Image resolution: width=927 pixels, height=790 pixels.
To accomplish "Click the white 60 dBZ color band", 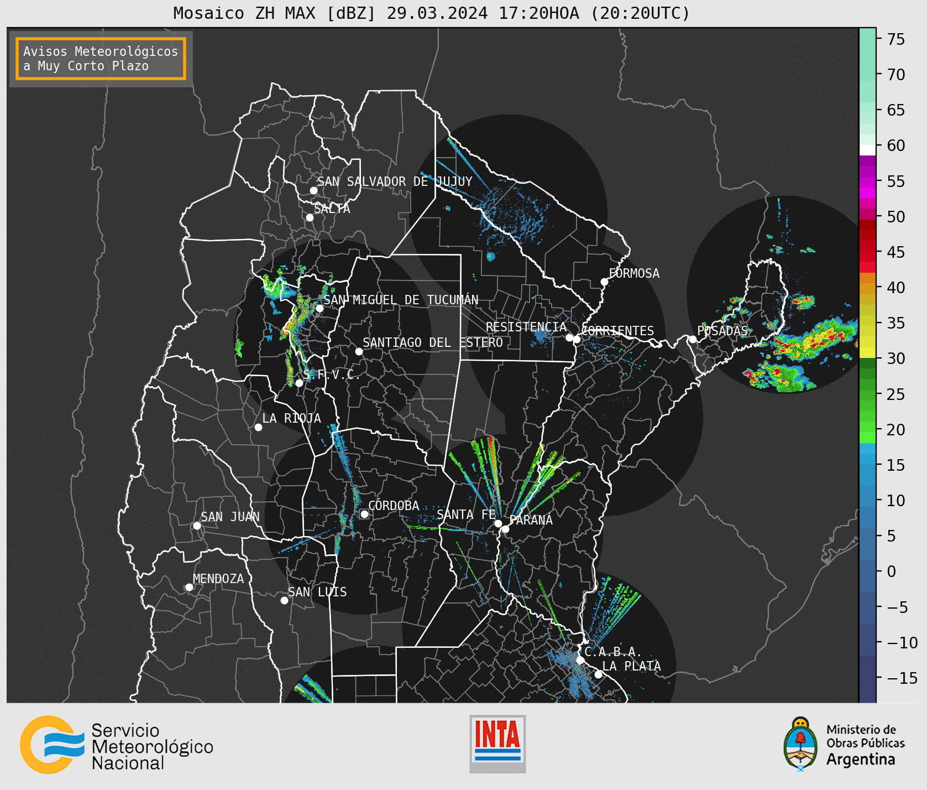I will (867, 150).
